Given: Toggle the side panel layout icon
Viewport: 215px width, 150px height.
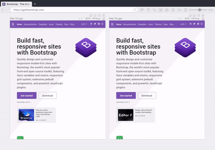Looking at the screenshot, I should click(x=185, y=10).
